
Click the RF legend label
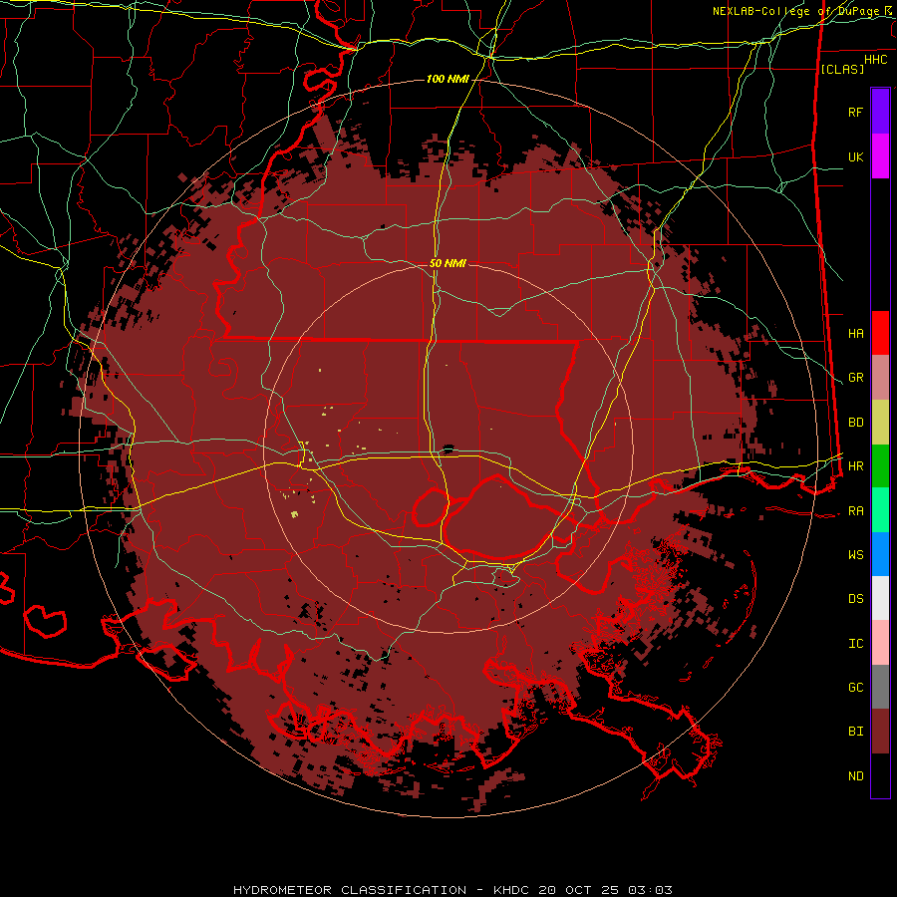pyautogui.click(x=856, y=112)
